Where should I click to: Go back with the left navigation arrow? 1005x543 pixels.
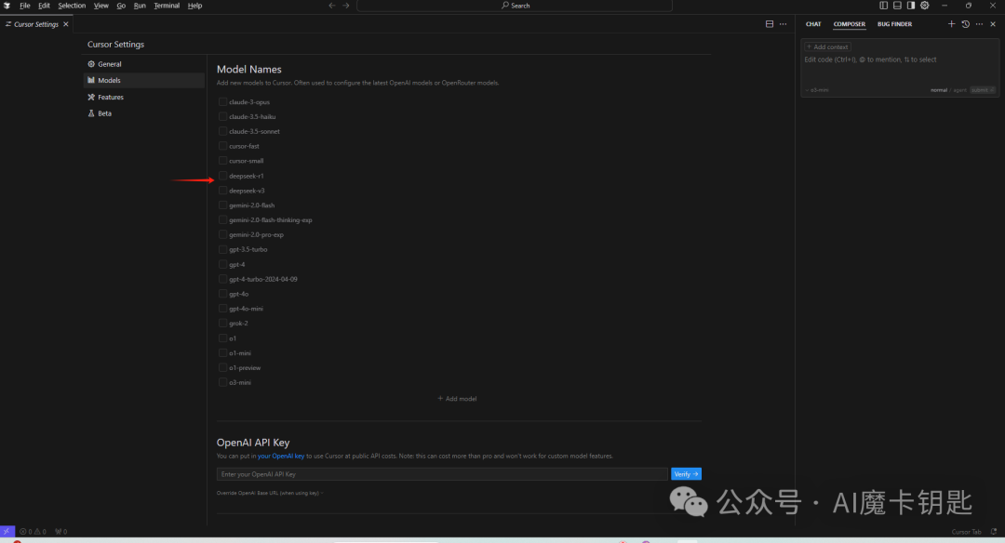click(x=332, y=6)
